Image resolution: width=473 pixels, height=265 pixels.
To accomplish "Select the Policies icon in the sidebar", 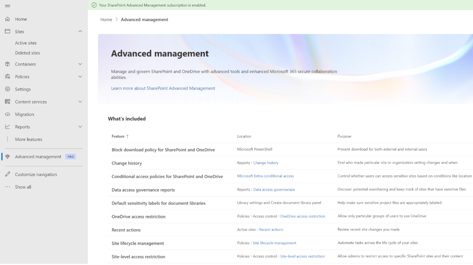I will 7,76.
